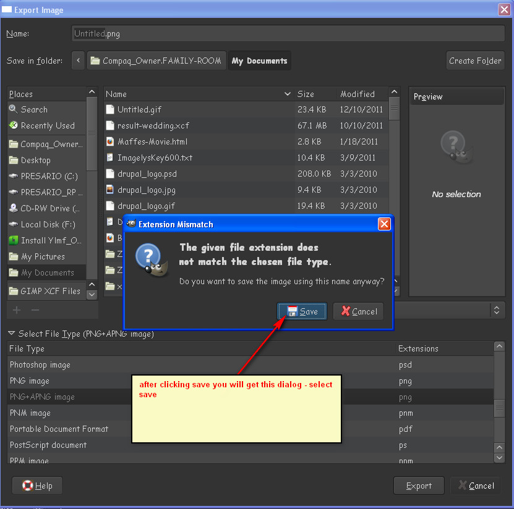The width and height of the screenshot is (514, 509).
Task: Collapse the Select File Type section
Action: [x=11, y=333]
